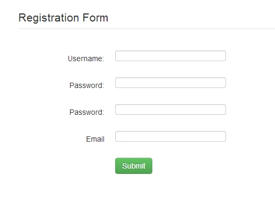Click the Submit text on green button

[x=133, y=166]
